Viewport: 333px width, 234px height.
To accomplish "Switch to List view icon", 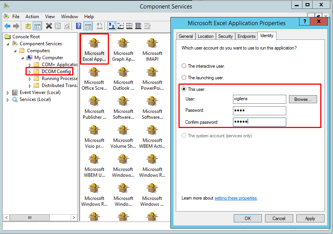I will click(129, 26).
